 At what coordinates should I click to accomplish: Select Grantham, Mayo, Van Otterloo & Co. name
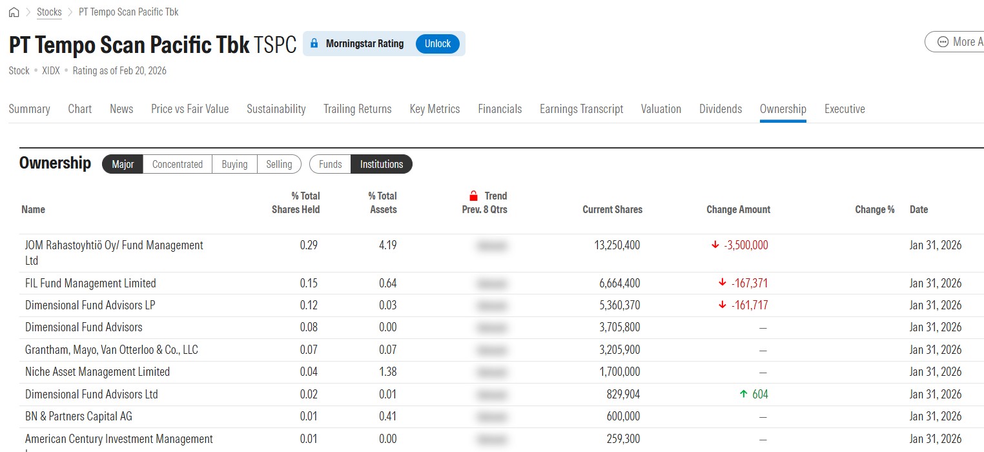[112, 350]
